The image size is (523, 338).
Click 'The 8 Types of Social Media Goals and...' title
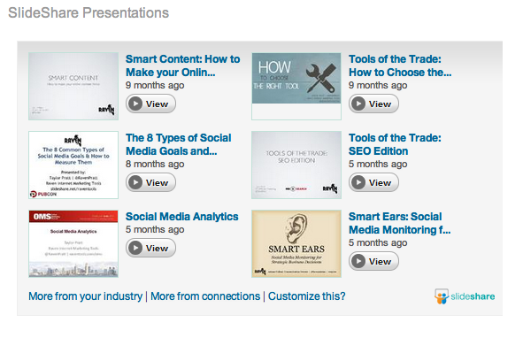[179, 144]
